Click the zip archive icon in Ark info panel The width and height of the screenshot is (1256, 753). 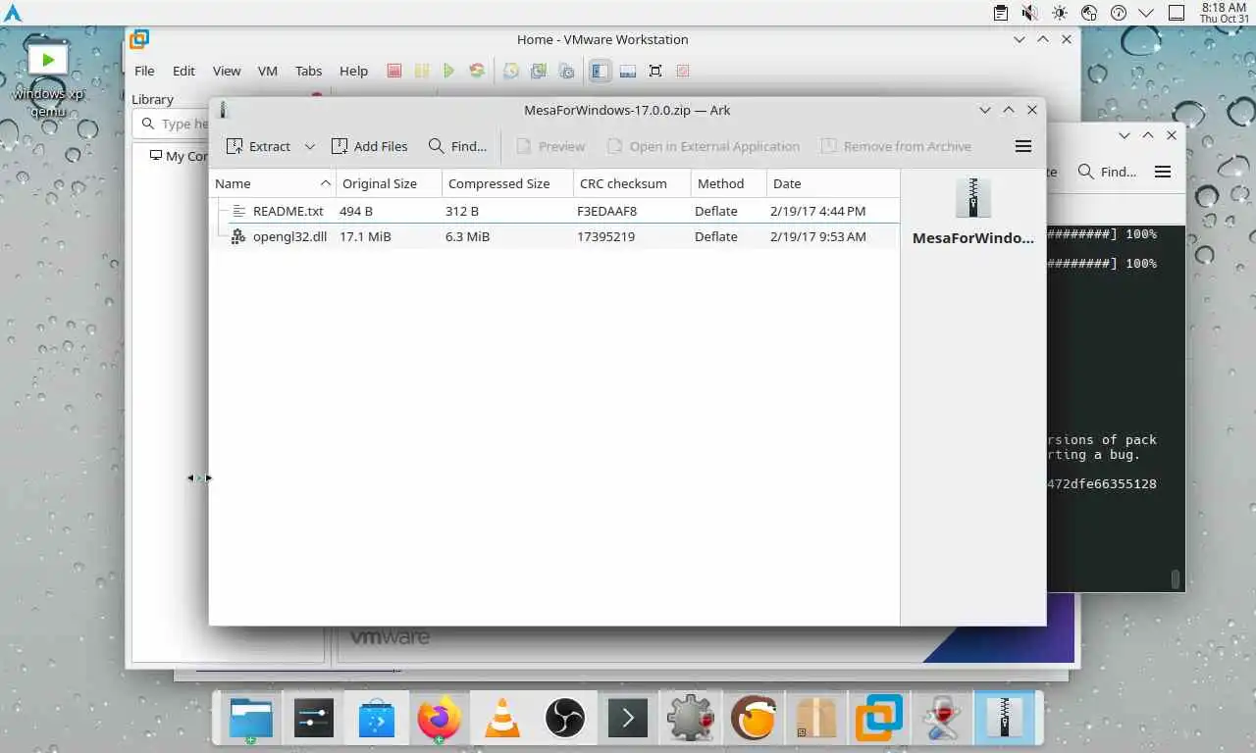point(973,198)
